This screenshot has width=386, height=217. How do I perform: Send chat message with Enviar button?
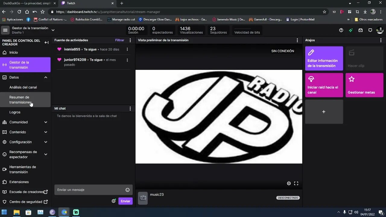coord(125,201)
